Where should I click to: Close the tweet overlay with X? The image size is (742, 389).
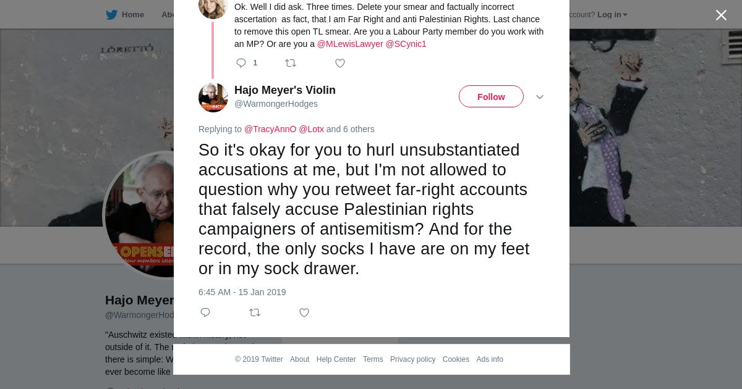click(x=721, y=15)
